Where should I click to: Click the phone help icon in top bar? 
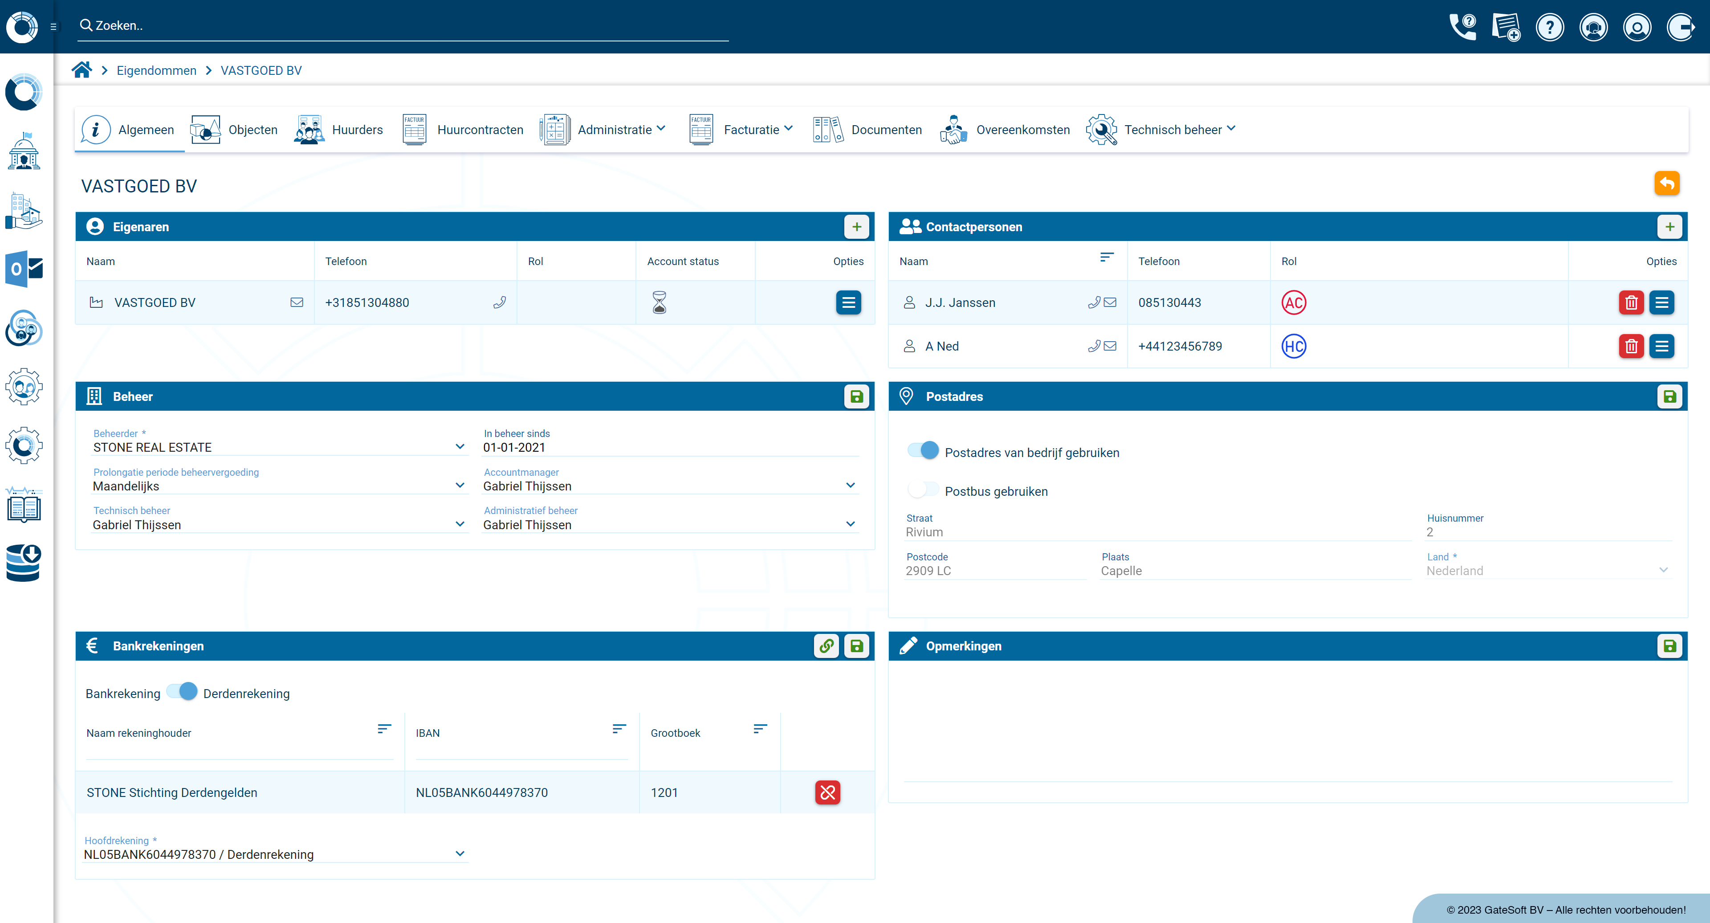(1462, 27)
